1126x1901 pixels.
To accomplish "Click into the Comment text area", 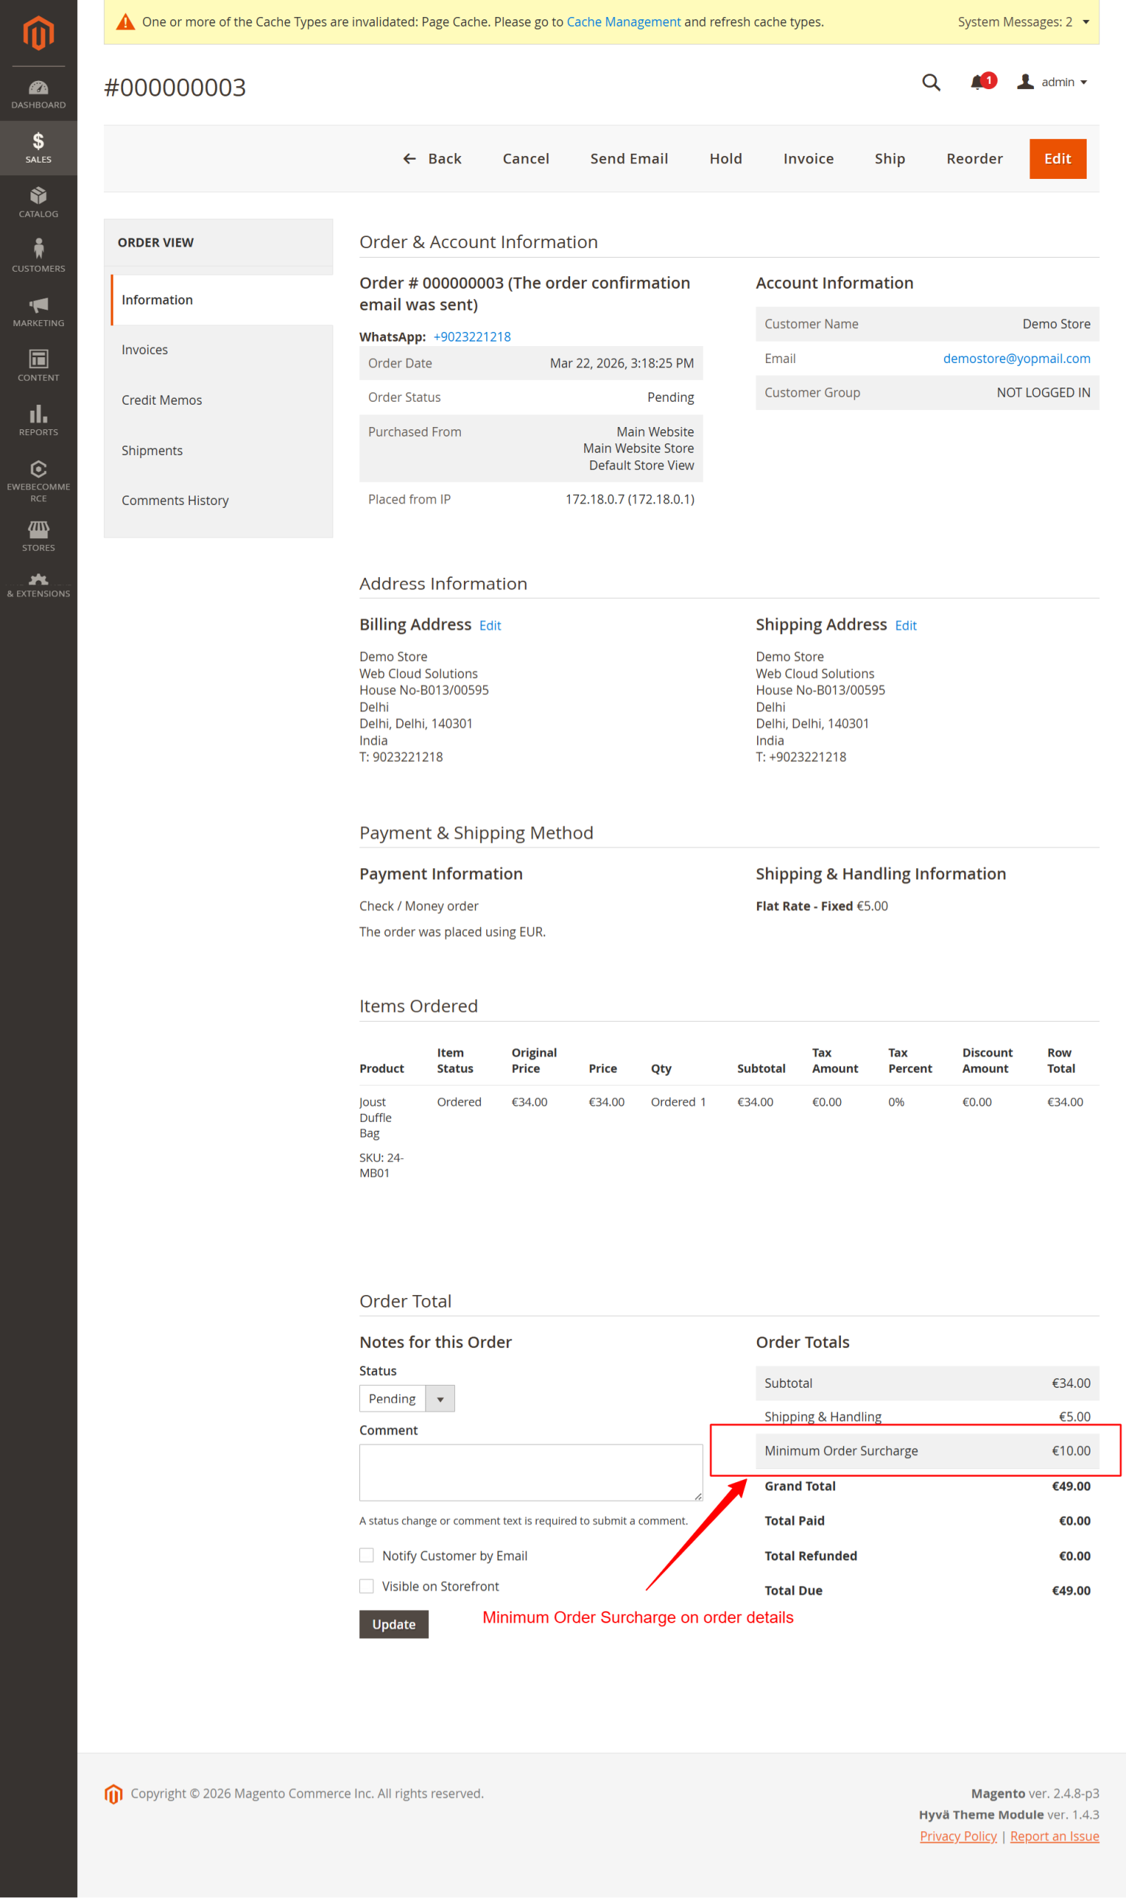I will [531, 1472].
